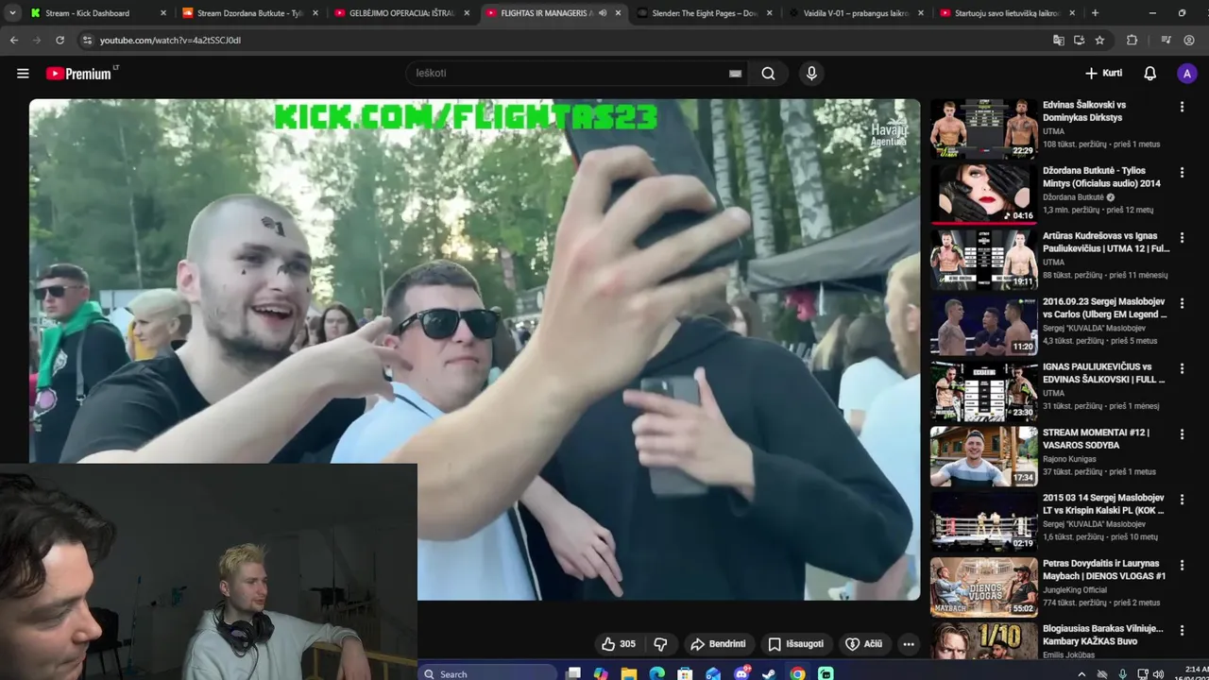
Task: Open the on-screen keyboard icon in search box
Action: click(x=735, y=74)
